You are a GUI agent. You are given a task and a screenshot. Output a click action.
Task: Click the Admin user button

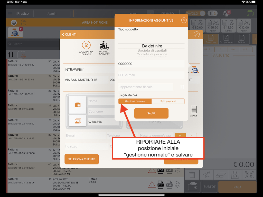point(52,14)
